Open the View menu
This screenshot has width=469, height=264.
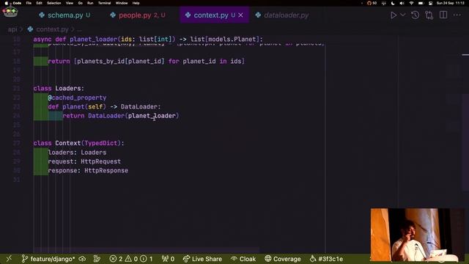[x=70, y=3]
